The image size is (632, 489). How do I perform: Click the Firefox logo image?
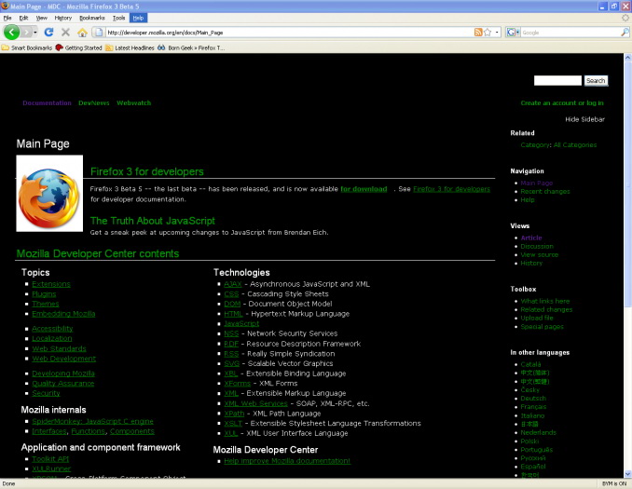pos(49,194)
